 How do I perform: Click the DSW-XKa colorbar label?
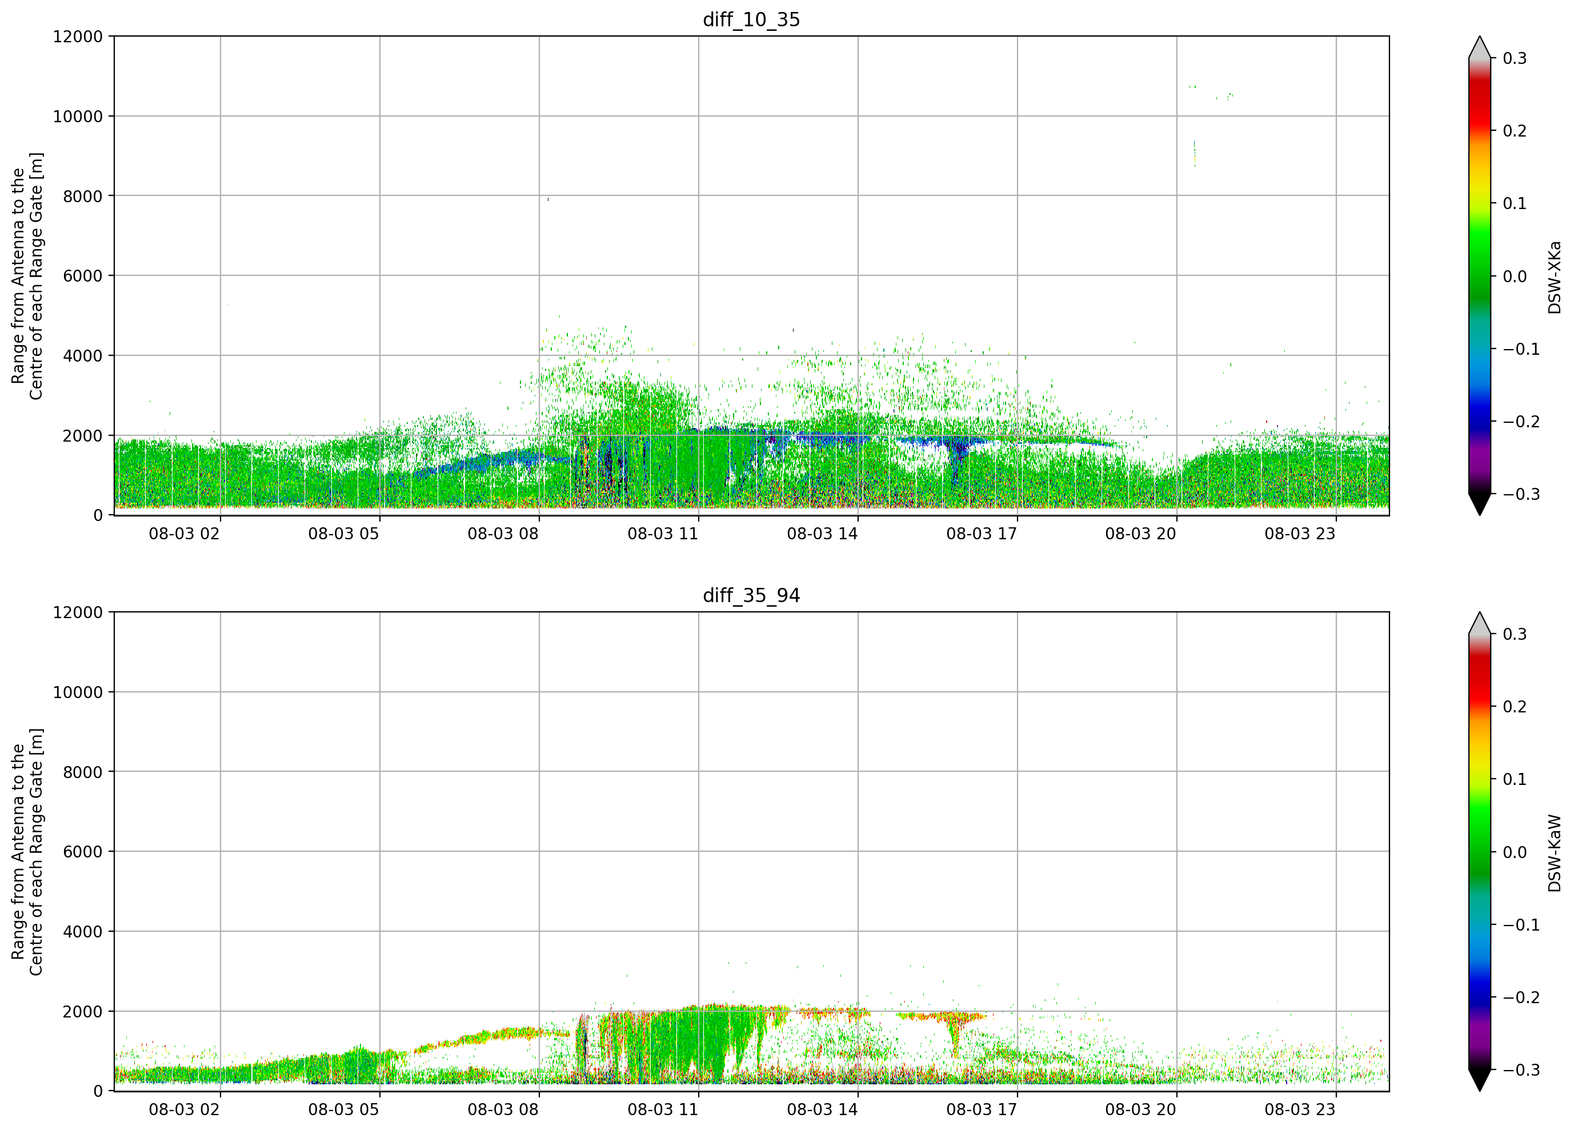coord(1554,277)
